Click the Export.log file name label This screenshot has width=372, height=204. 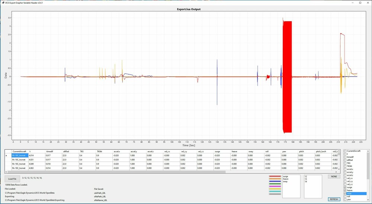[x=10, y=197]
